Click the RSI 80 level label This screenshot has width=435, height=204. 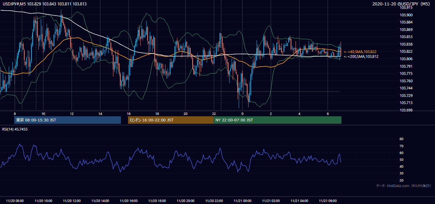(402, 139)
